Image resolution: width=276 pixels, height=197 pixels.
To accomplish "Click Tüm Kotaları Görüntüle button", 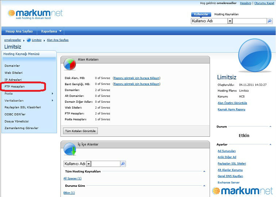I will 80,131.
